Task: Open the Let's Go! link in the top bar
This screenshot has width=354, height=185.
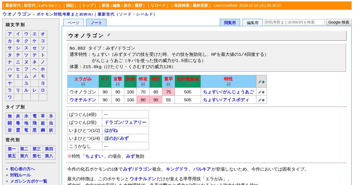Action: [x=48, y=6]
